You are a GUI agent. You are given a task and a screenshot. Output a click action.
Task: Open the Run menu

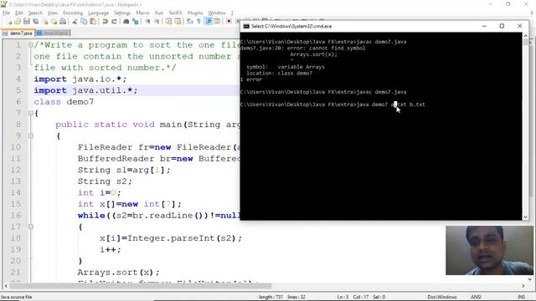click(x=159, y=13)
